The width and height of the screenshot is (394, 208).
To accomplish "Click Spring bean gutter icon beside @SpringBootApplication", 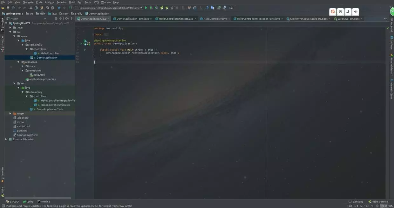I will point(85,41).
